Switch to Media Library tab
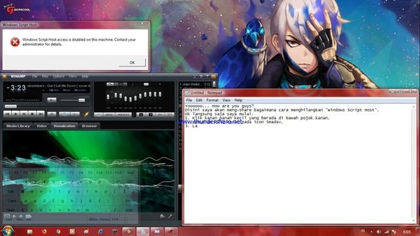 (x=18, y=126)
